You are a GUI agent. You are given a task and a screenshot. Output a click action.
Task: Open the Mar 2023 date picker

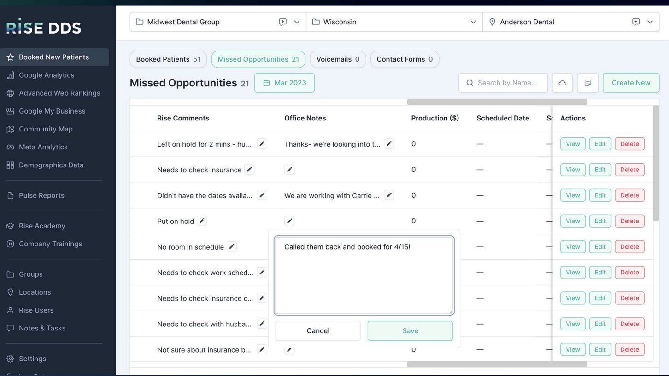[284, 83]
